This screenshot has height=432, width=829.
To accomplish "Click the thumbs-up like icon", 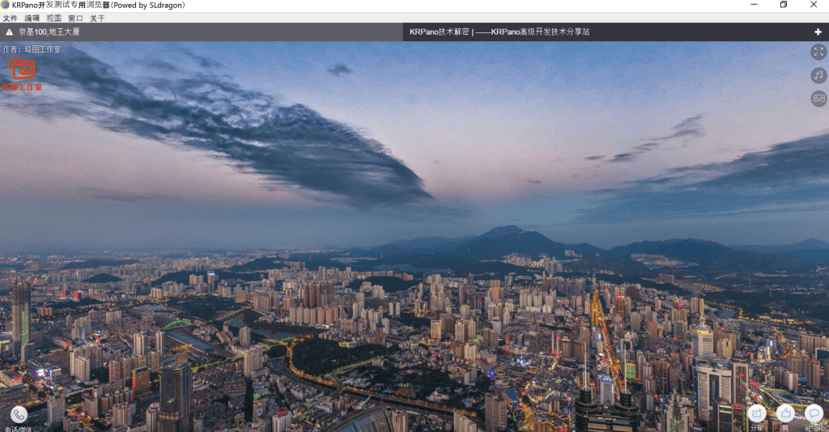I will [x=785, y=413].
